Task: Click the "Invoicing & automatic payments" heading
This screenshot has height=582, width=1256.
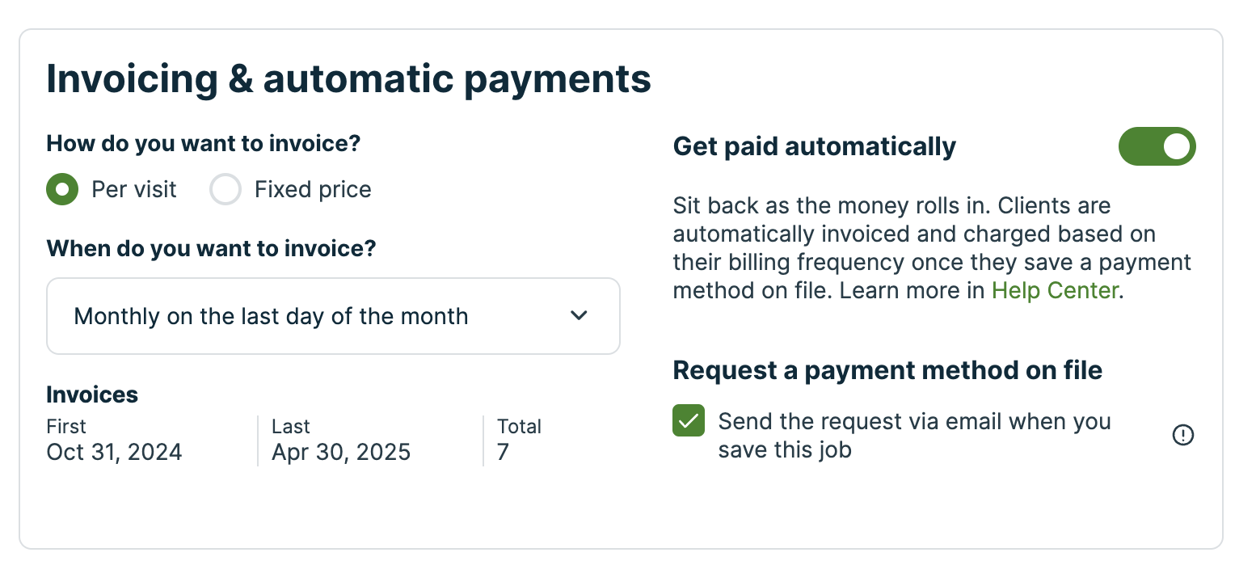Action: (348, 79)
